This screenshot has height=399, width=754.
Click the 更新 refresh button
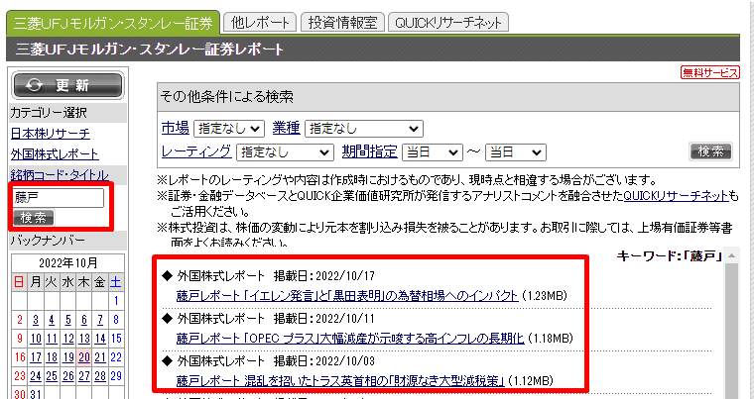pyautogui.click(x=67, y=85)
